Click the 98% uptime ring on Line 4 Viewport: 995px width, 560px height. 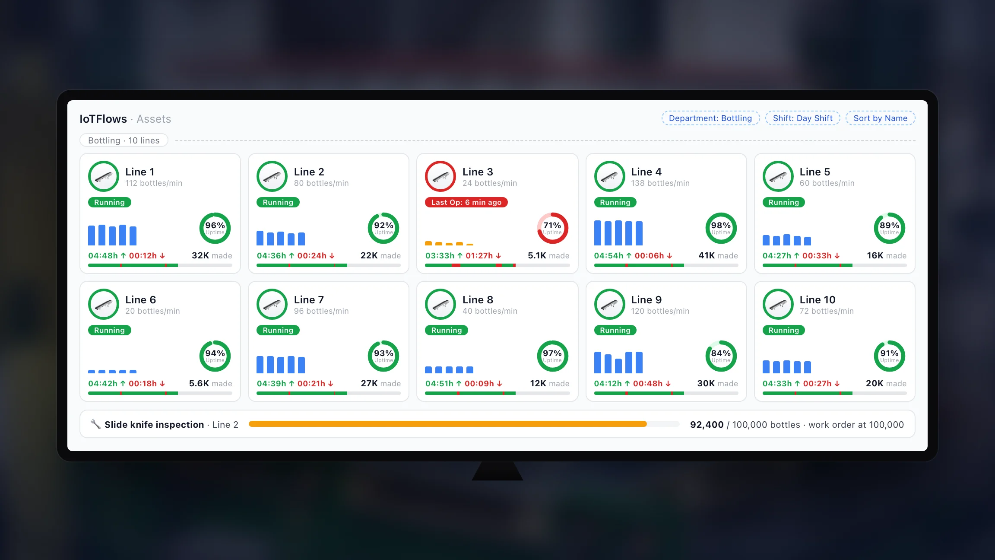721,228
